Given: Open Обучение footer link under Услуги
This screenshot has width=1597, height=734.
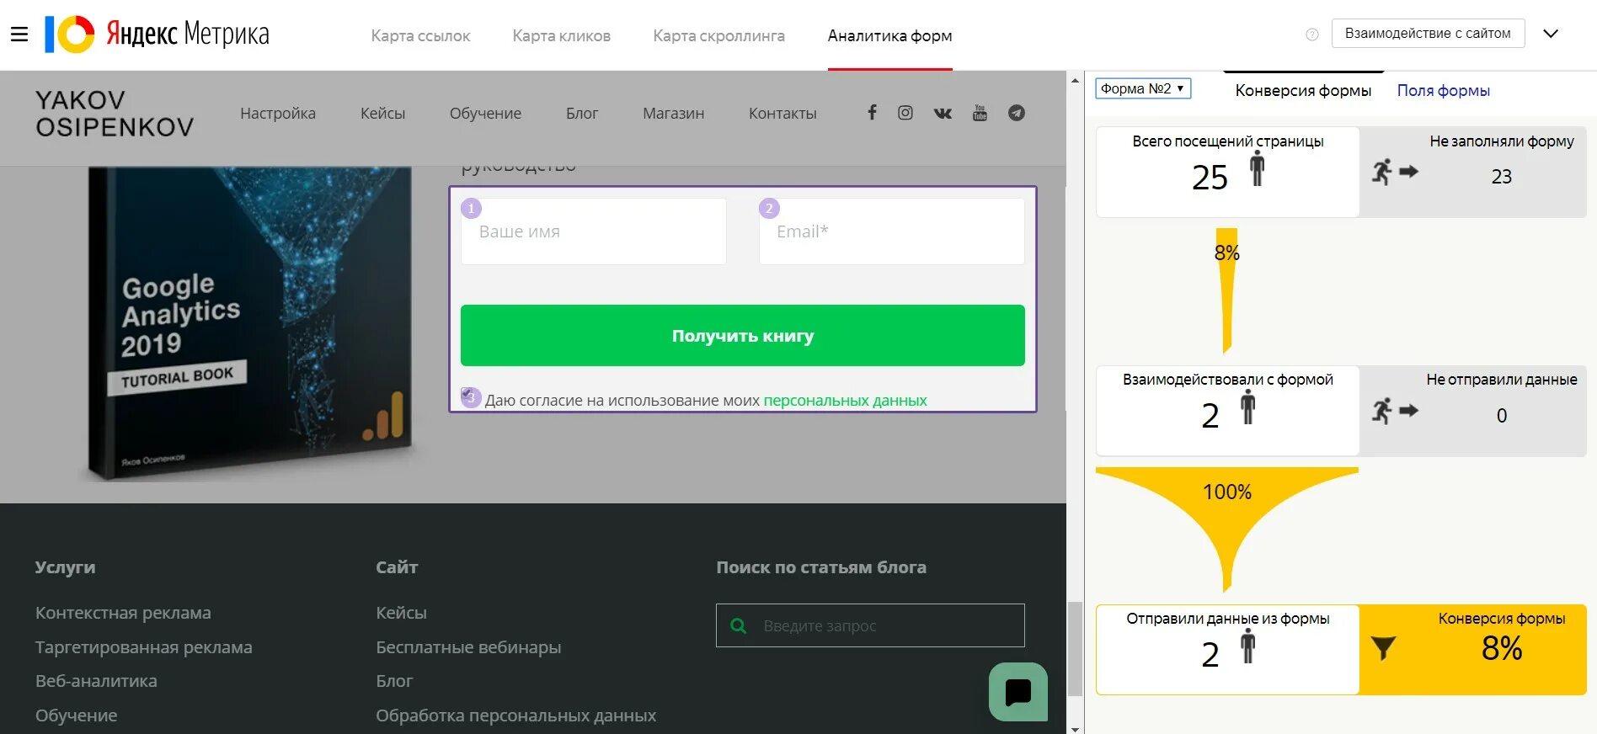Looking at the screenshot, I should click(x=76, y=715).
